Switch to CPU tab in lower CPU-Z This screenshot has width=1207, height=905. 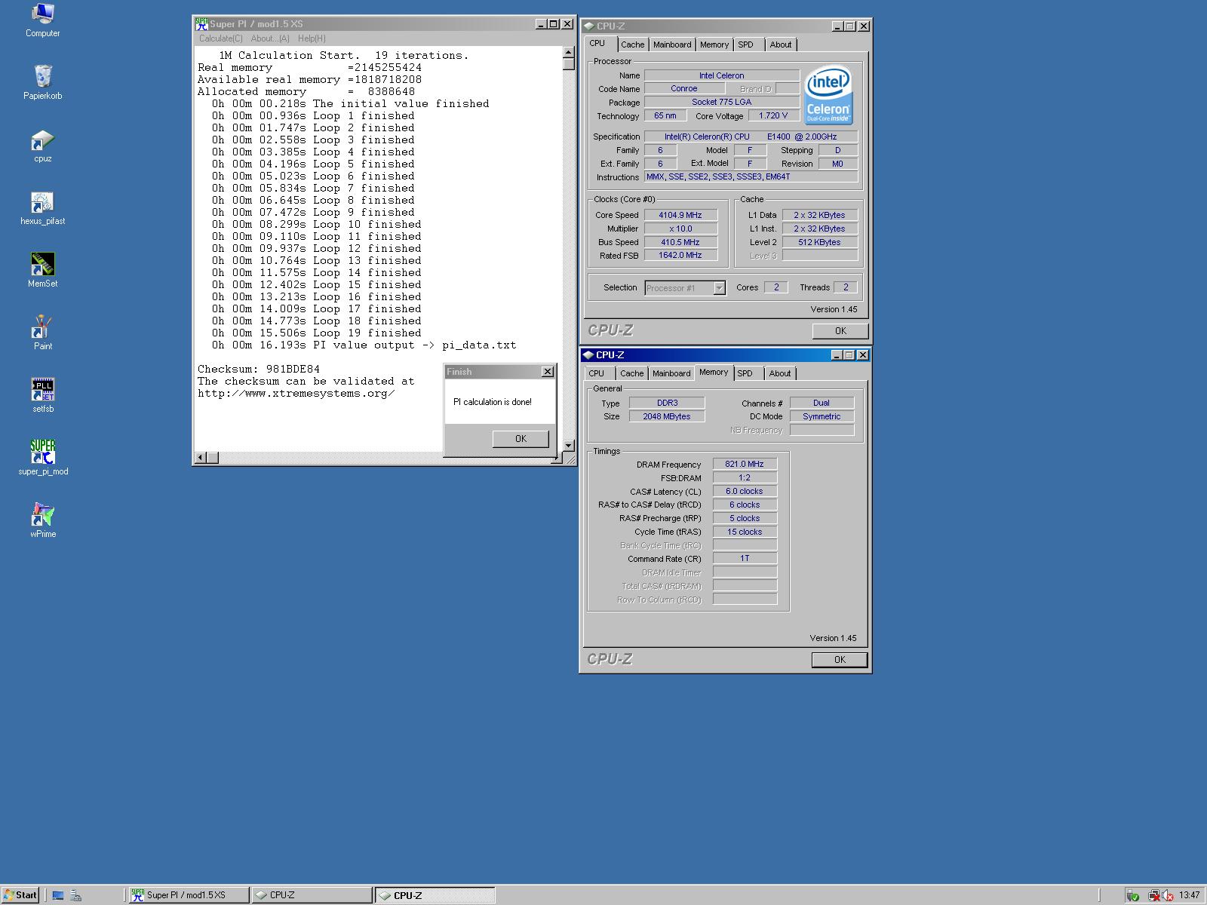[597, 373]
